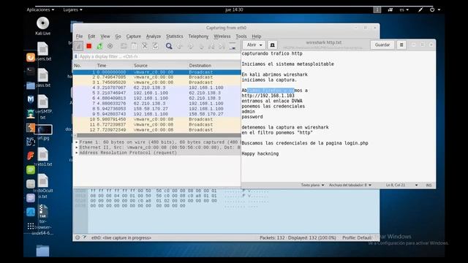Open the tor-browser TAR archive on desktop
Screen dimensions: 468x263
42,220
